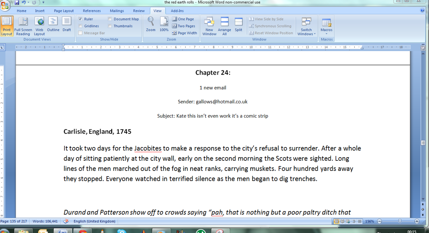Open Quick Access Toolbar customize arrow

(x=44, y=3)
